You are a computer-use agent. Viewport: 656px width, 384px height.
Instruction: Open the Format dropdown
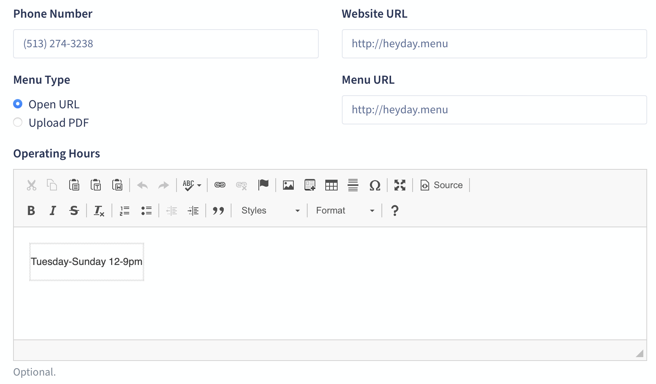point(345,210)
